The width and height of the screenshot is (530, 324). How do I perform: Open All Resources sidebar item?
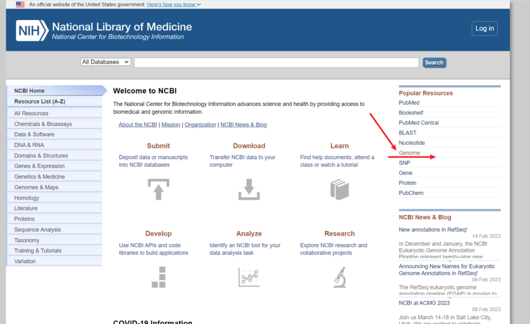pos(54,113)
